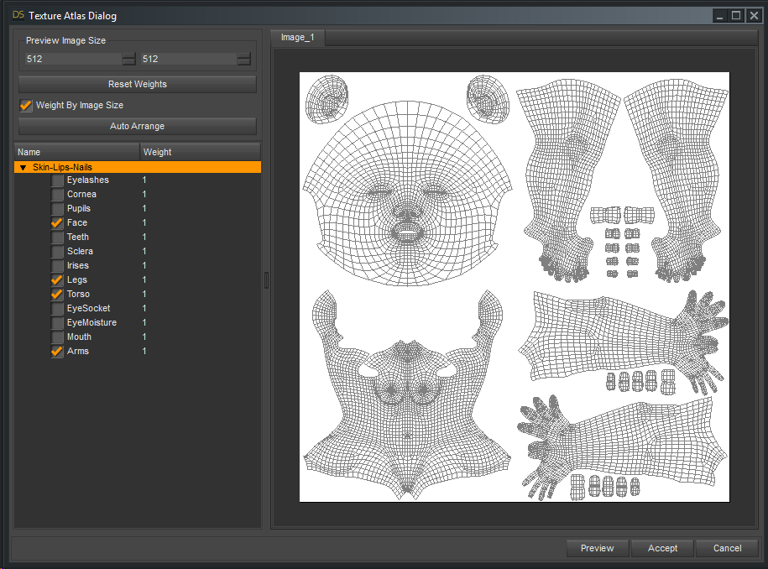This screenshot has width=768, height=569.
Task: Click the weight value of Arms row
Action: 144,351
